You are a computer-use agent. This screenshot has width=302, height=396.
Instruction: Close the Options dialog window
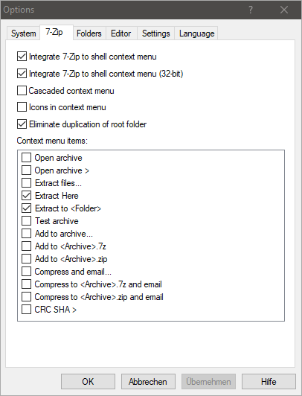point(284,10)
